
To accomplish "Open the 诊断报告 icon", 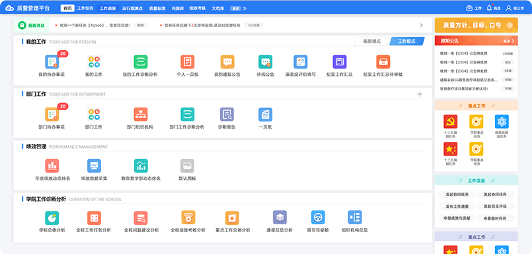I will point(227,115).
